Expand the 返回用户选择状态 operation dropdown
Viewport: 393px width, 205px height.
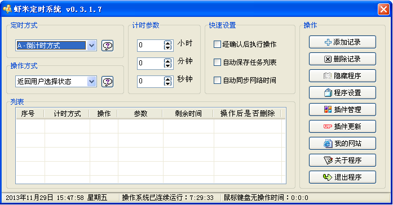(x=92, y=81)
